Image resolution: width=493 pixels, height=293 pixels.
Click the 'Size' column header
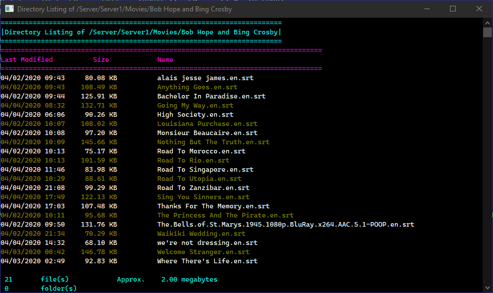tap(101, 60)
